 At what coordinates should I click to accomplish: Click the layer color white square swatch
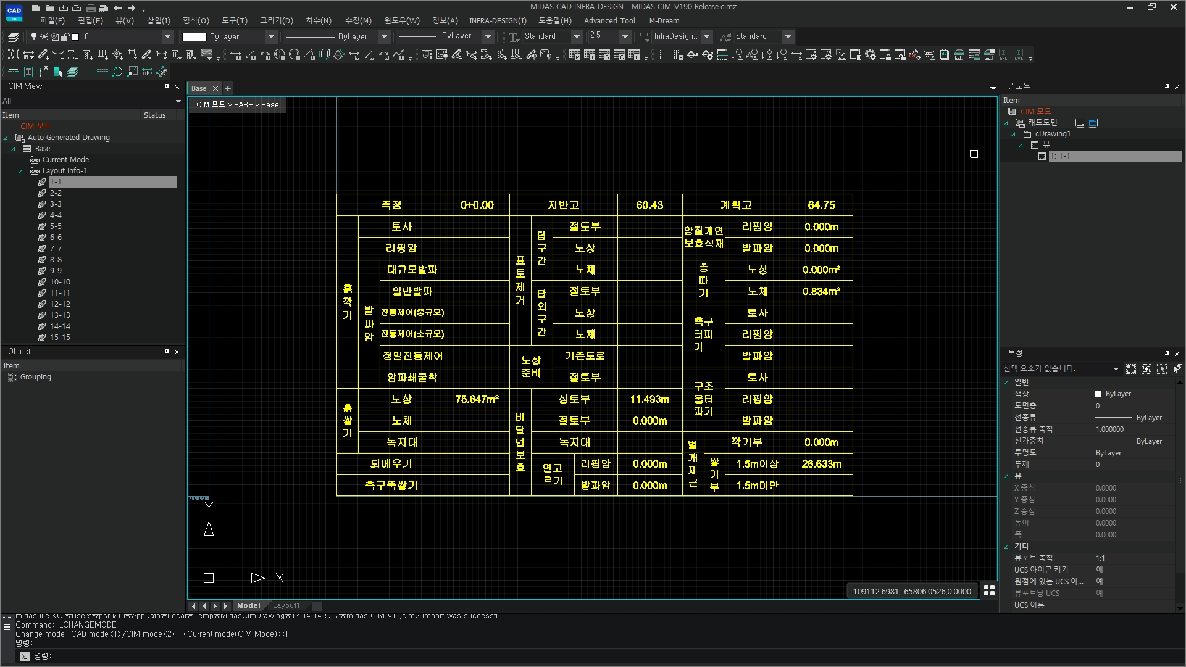click(75, 37)
